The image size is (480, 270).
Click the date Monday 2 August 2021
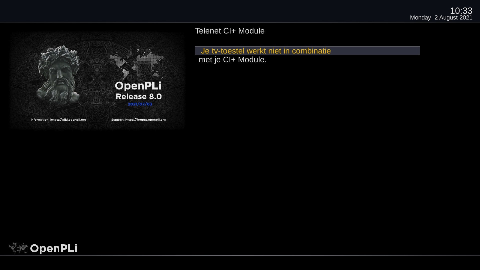tap(441, 18)
